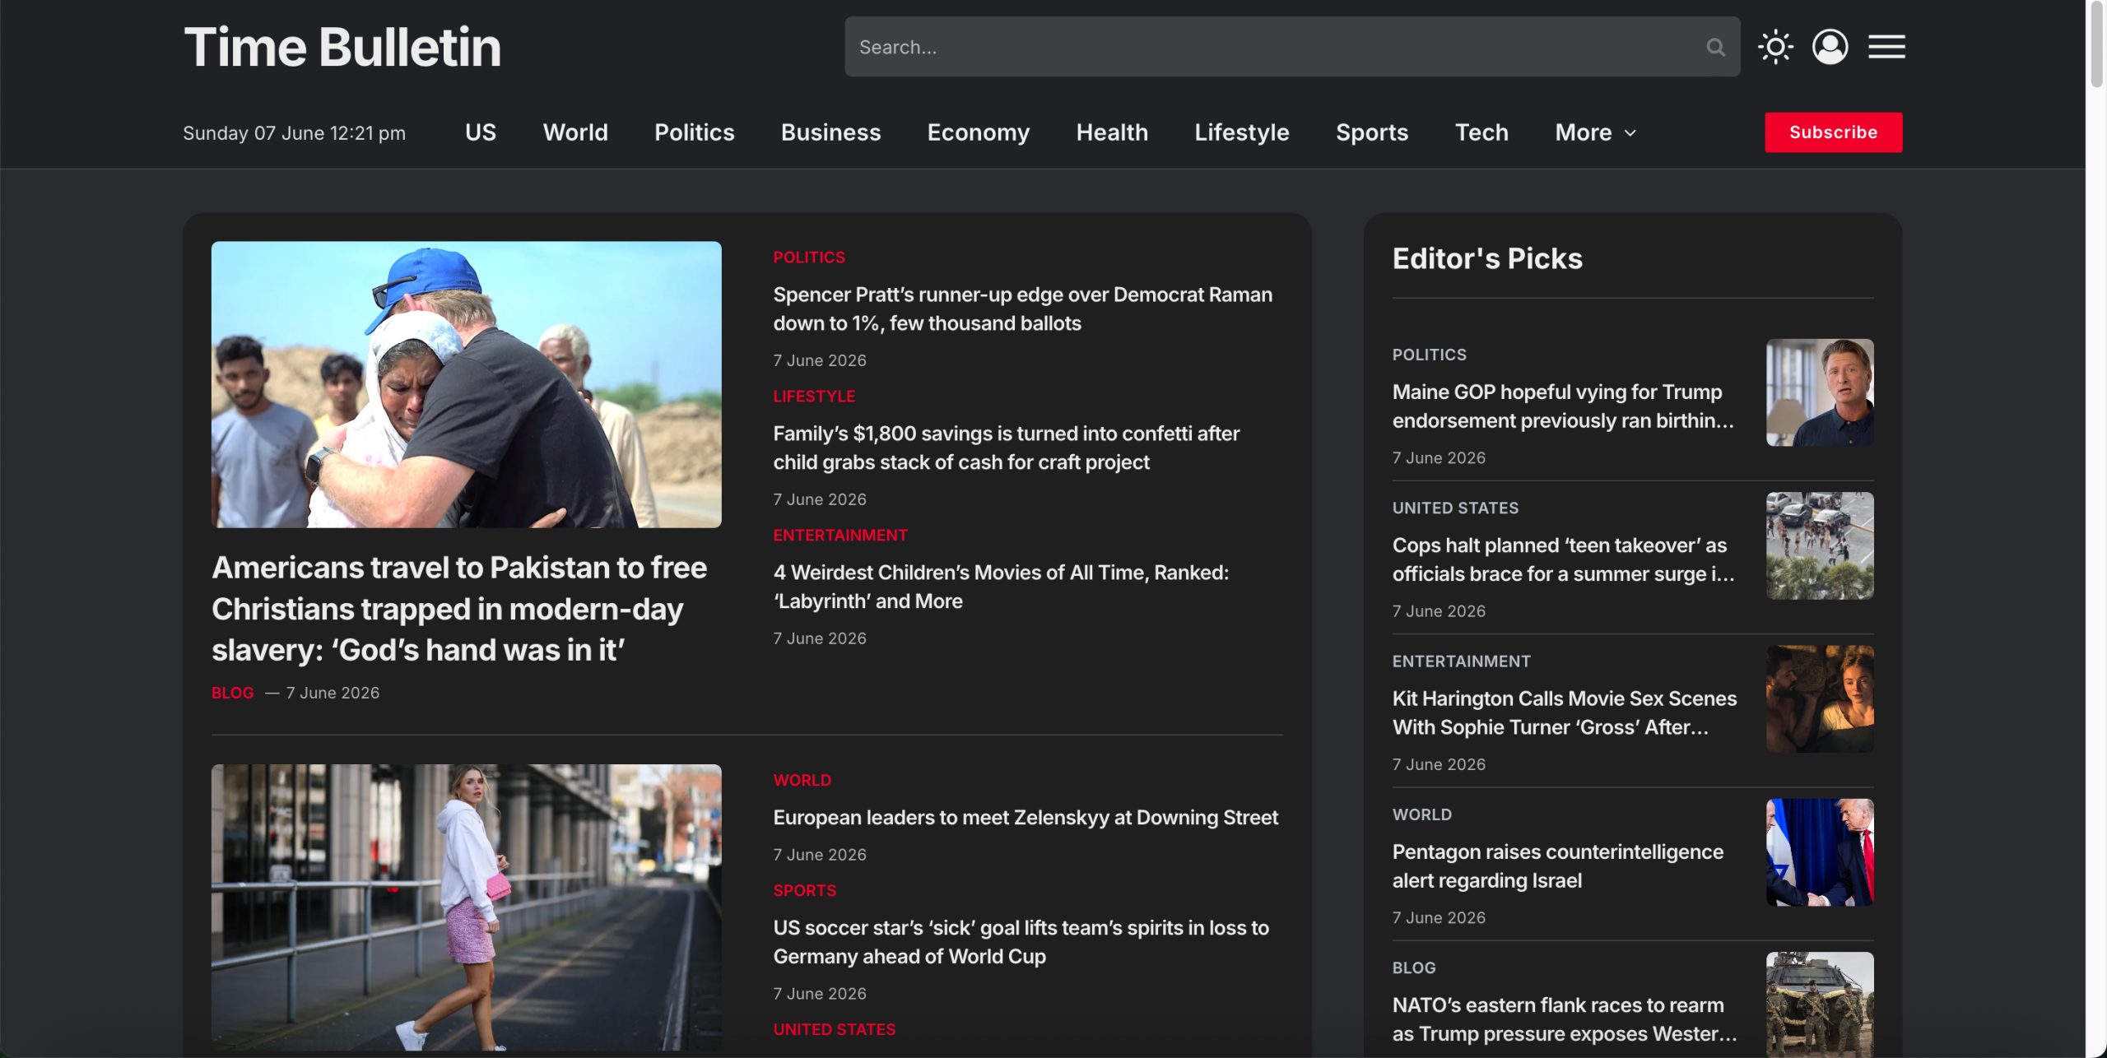
Task: Go to the US section
Action: point(481,132)
